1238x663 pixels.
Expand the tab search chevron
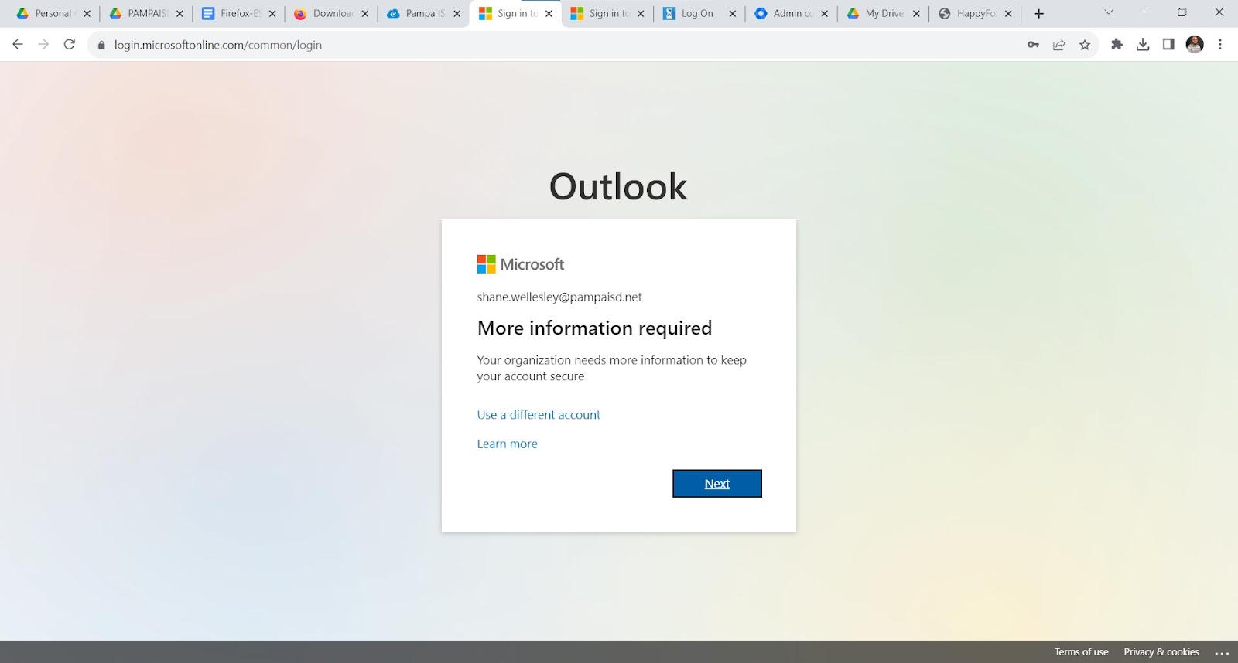tap(1108, 12)
